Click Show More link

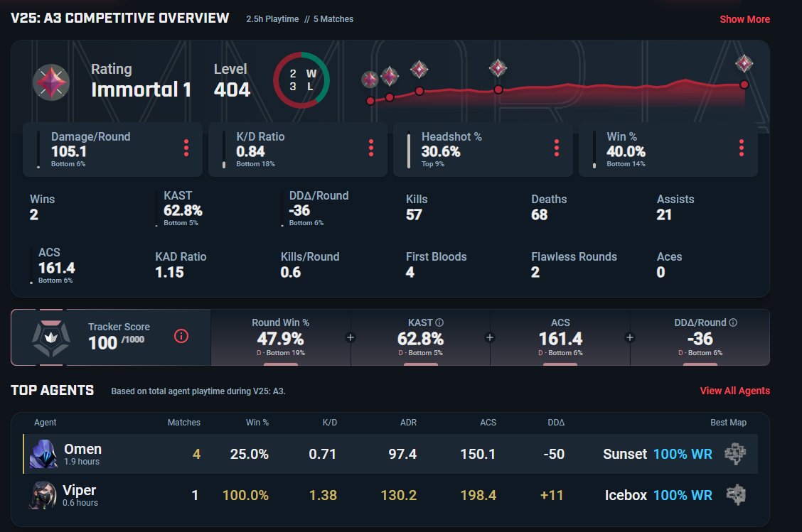click(744, 19)
